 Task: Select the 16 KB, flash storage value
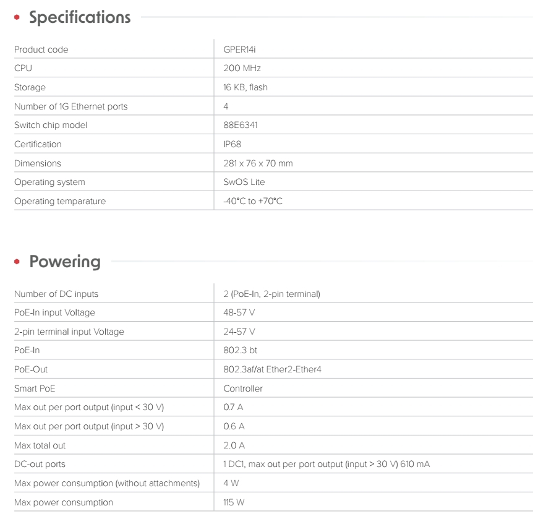[x=245, y=87]
